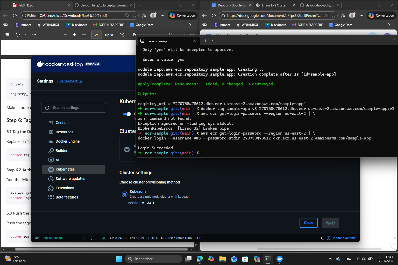Switch to the Erreur EKS Cluster tab

[275, 5]
